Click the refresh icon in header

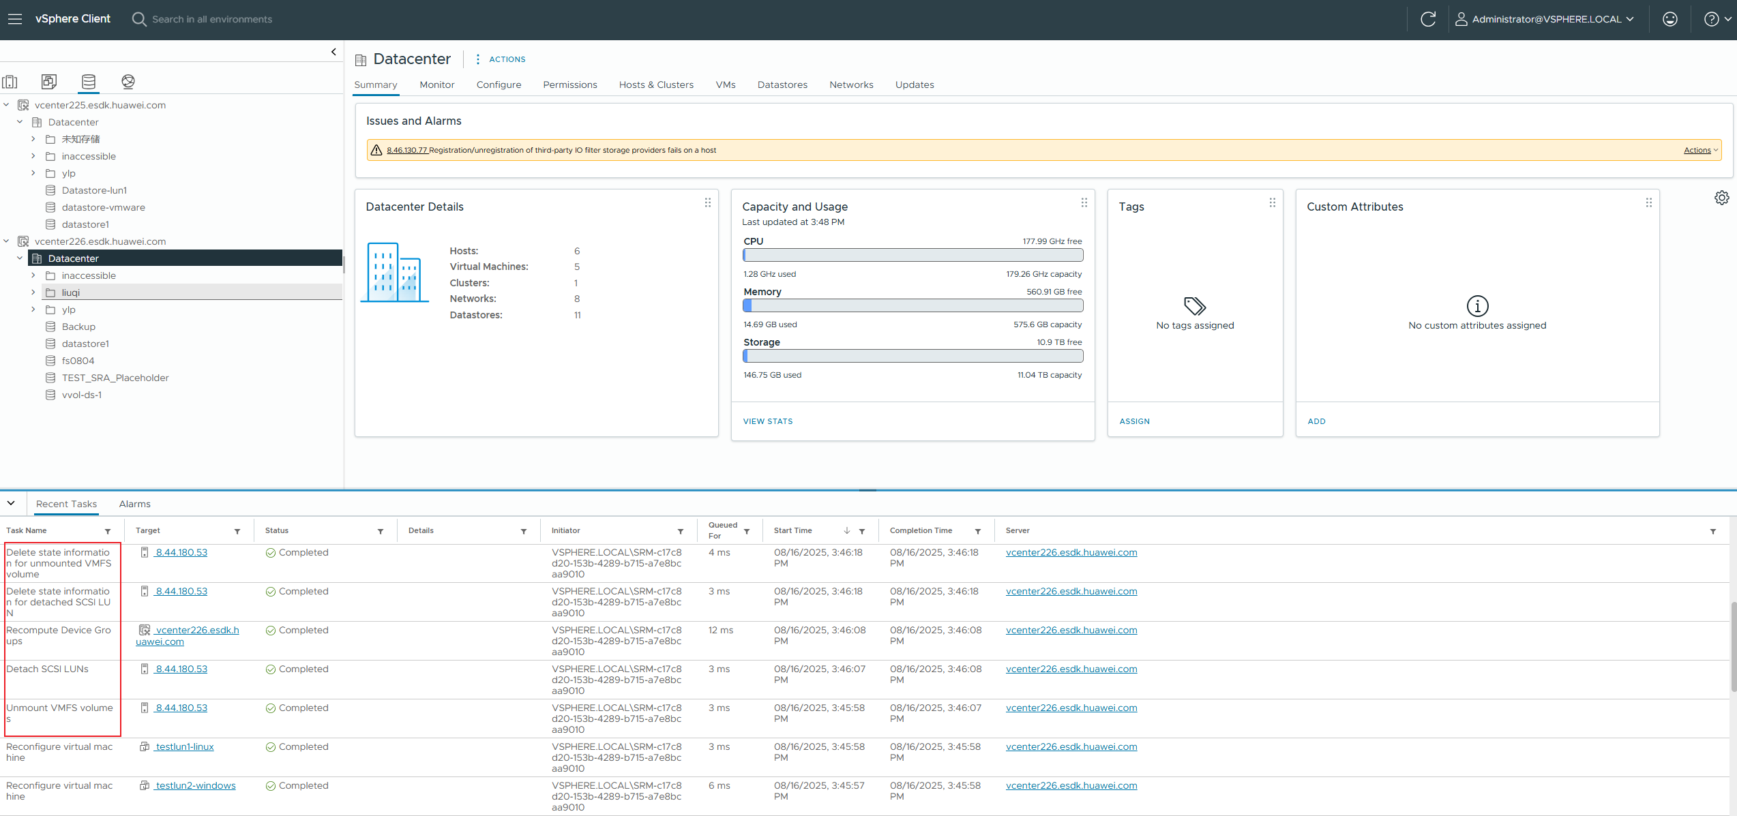click(x=1428, y=19)
